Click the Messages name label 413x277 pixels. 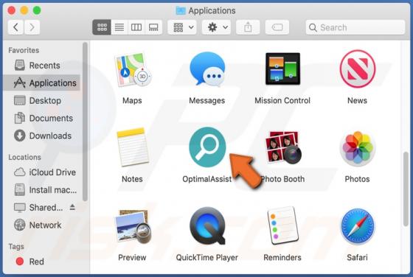207,100
